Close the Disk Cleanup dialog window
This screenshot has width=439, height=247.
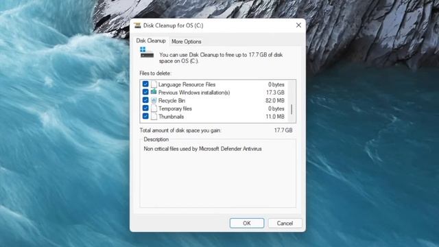point(298,25)
